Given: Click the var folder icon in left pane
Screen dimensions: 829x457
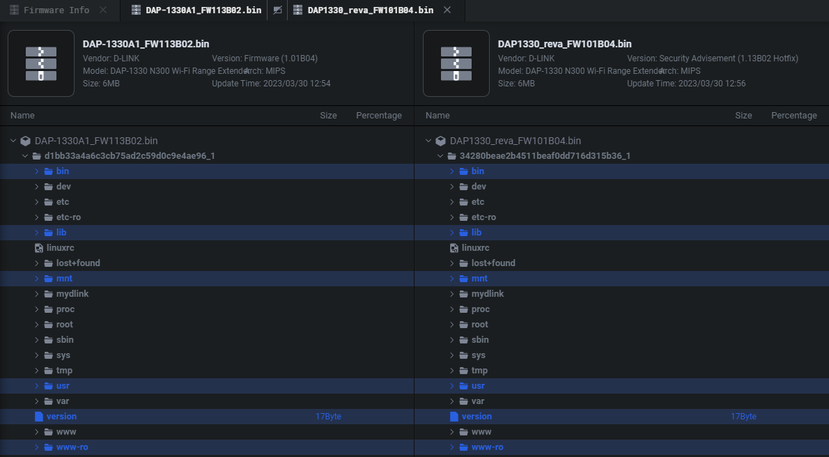Looking at the screenshot, I should (49, 401).
